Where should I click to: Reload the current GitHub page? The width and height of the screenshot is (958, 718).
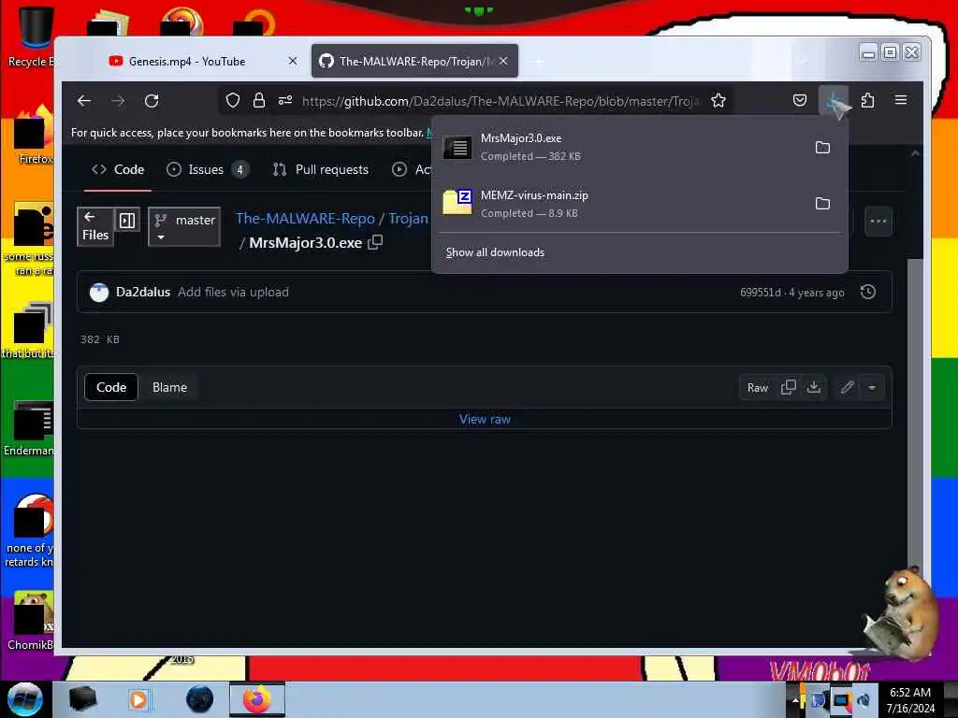point(152,101)
